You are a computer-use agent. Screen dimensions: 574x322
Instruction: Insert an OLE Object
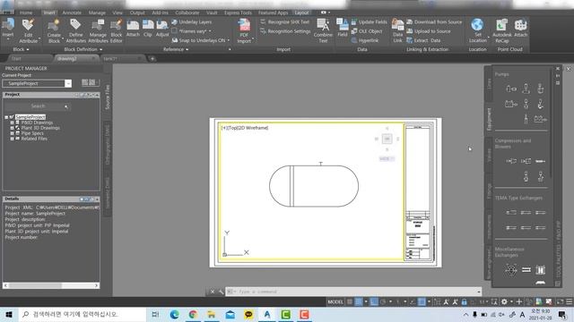pos(367,31)
